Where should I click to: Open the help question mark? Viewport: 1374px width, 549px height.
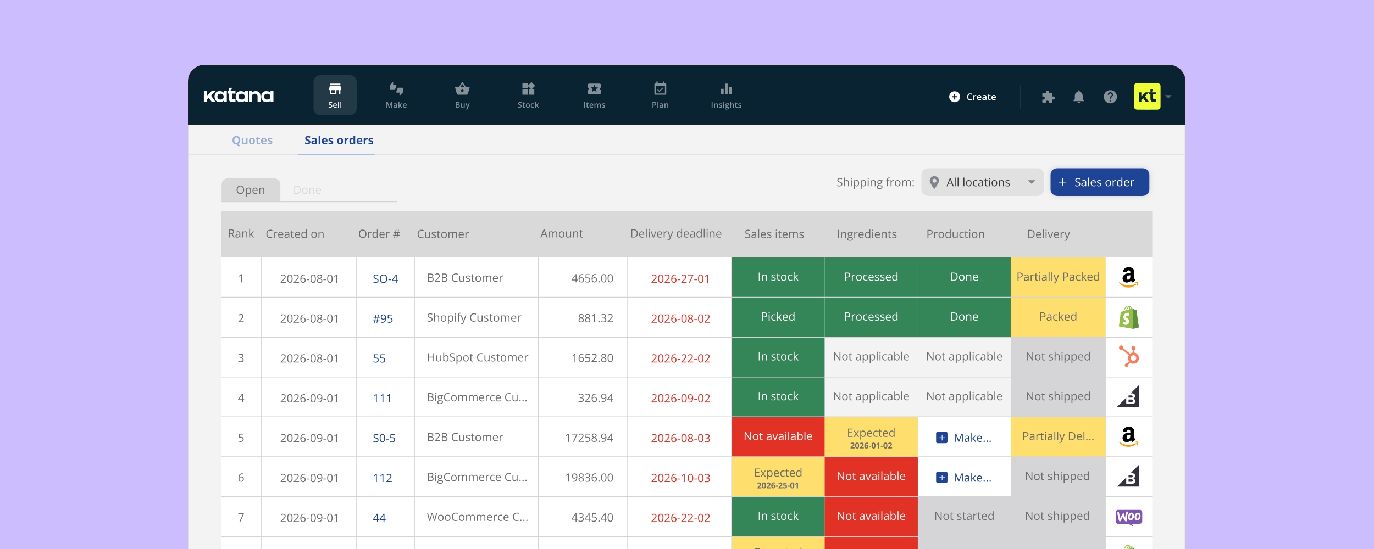[x=1110, y=97]
